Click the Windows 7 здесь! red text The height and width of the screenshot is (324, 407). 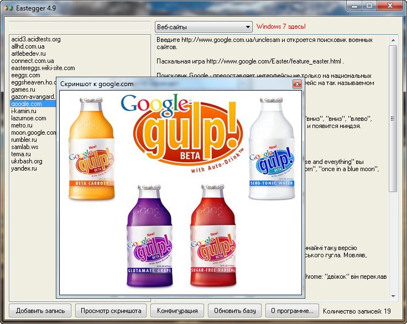(281, 26)
